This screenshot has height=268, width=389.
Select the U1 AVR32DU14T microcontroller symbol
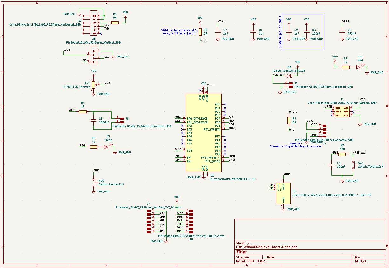pyautogui.click(x=203, y=133)
